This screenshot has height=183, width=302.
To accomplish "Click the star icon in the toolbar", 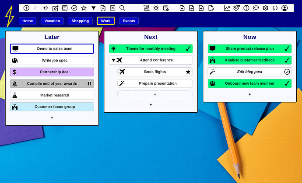I will (84, 8).
